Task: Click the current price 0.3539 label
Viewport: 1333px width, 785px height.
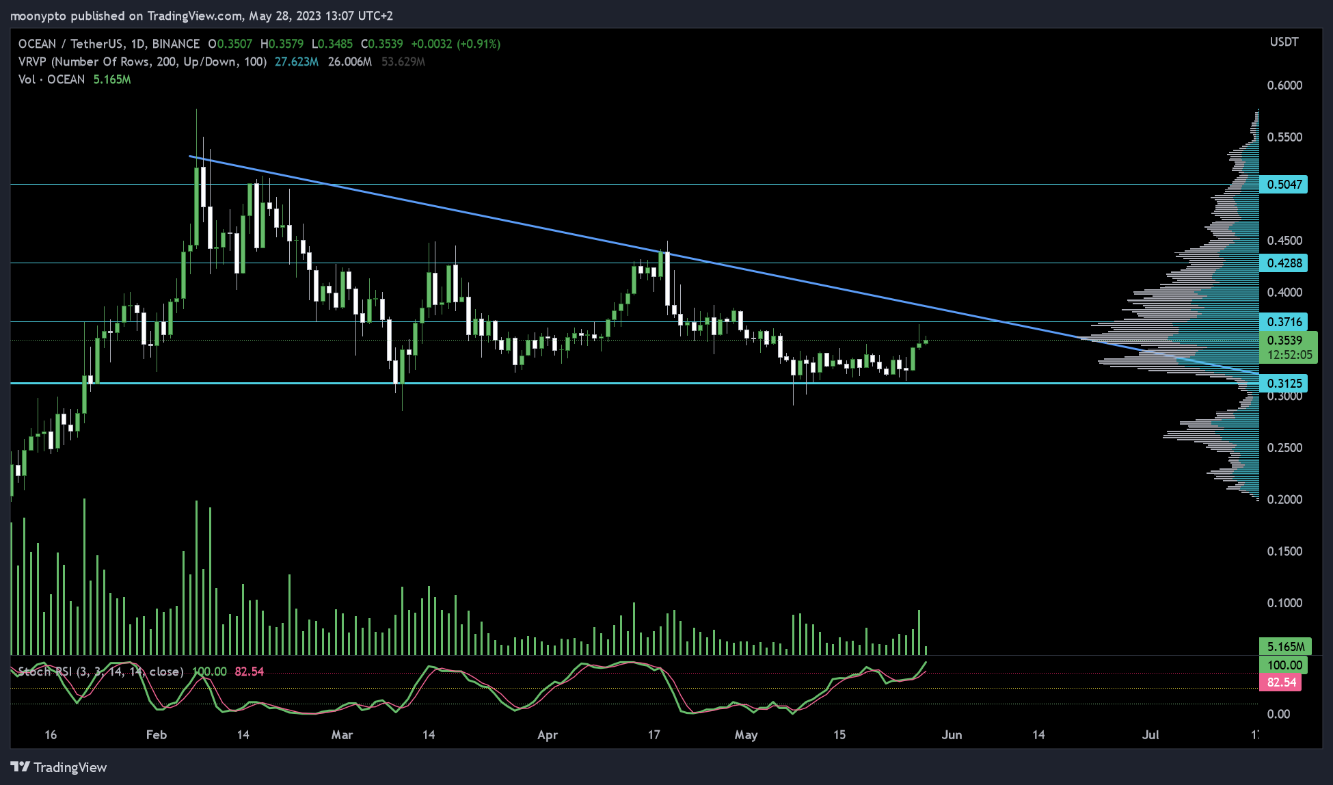Action: [1284, 341]
